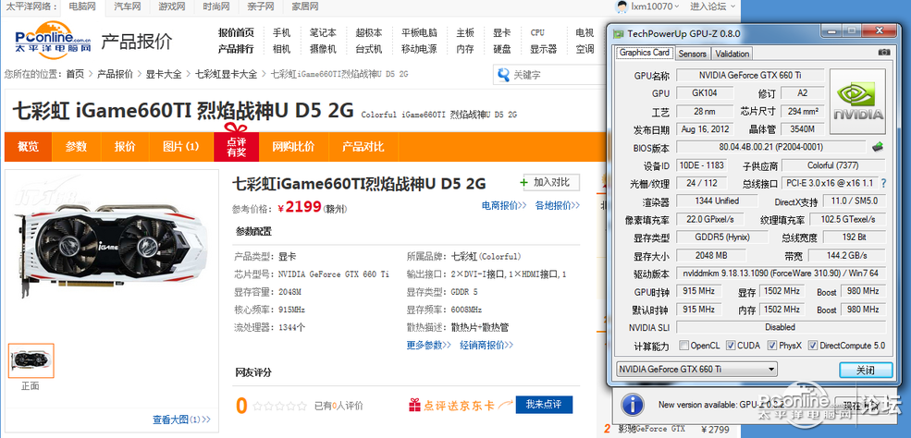Click the gift icon beside 点评送京东卡
The image size is (911, 438).
point(414,405)
